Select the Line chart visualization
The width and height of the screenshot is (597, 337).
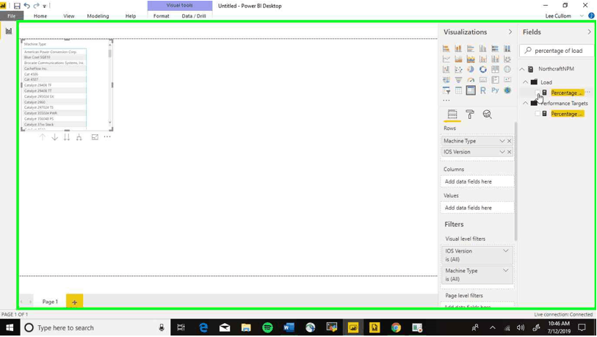point(446,59)
